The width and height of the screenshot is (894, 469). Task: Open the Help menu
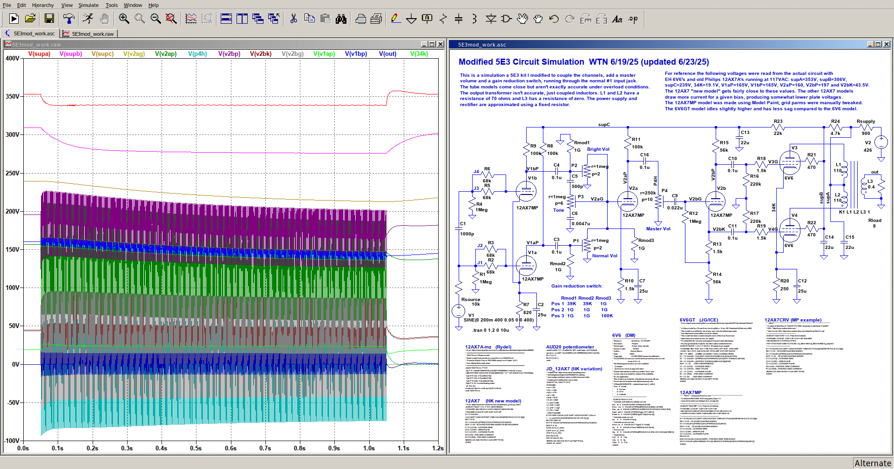154,5
